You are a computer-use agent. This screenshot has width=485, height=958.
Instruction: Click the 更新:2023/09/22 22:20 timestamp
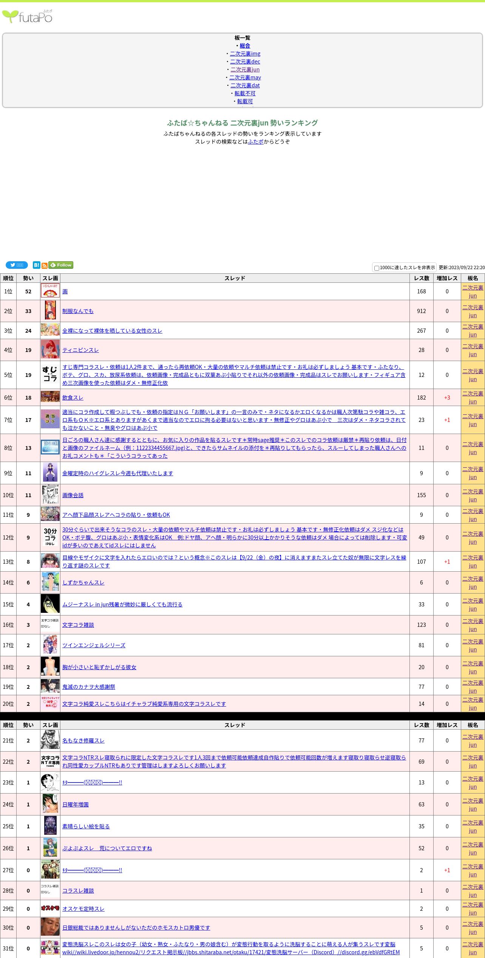click(462, 268)
